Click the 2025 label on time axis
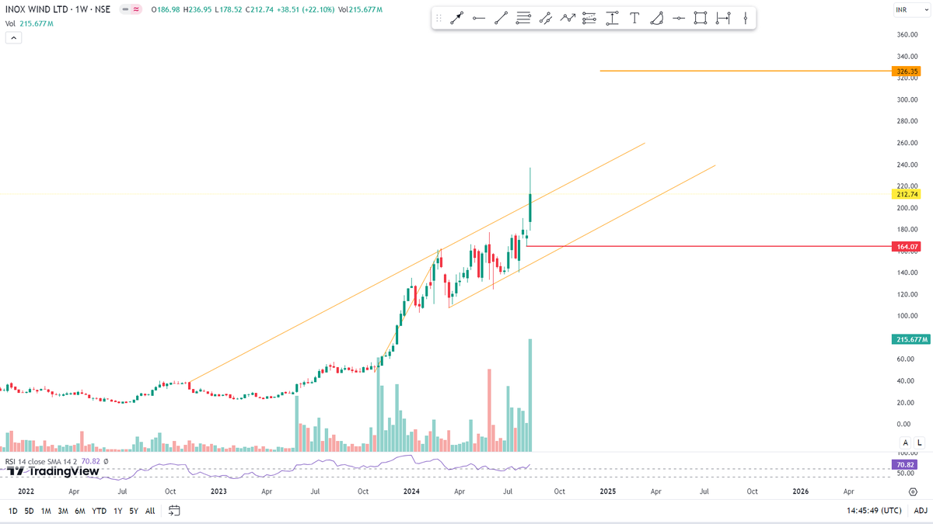This screenshot has width=933, height=524. 608,491
